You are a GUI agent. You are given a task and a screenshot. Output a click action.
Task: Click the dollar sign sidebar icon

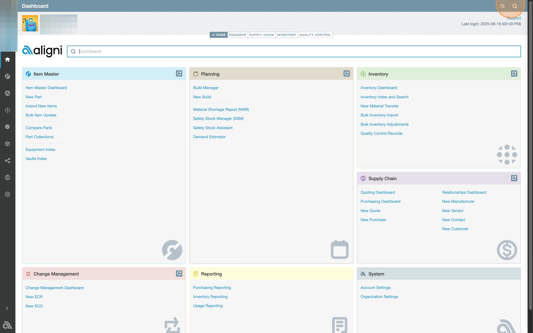click(7, 178)
